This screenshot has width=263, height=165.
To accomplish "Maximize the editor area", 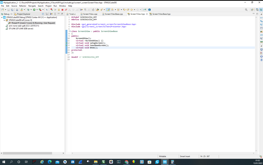I will (257, 14).
